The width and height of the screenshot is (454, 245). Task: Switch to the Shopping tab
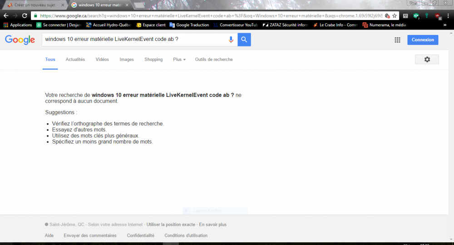[x=153, y=60]
